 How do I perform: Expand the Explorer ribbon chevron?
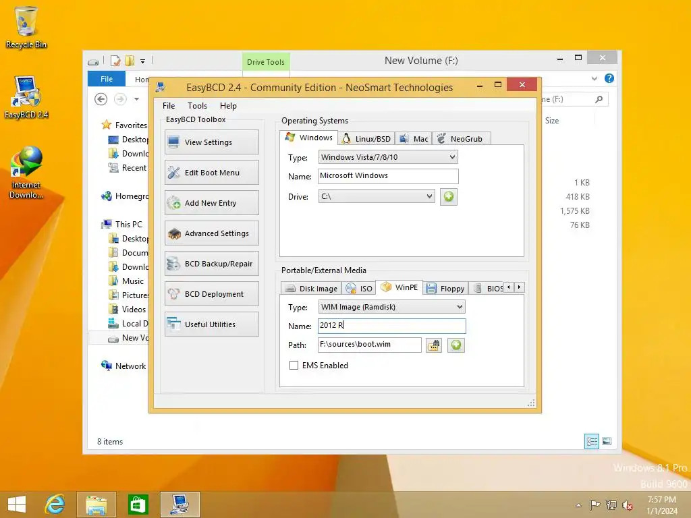pos(595,78)
